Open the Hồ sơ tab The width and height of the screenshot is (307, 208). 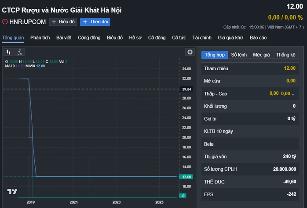135,38
